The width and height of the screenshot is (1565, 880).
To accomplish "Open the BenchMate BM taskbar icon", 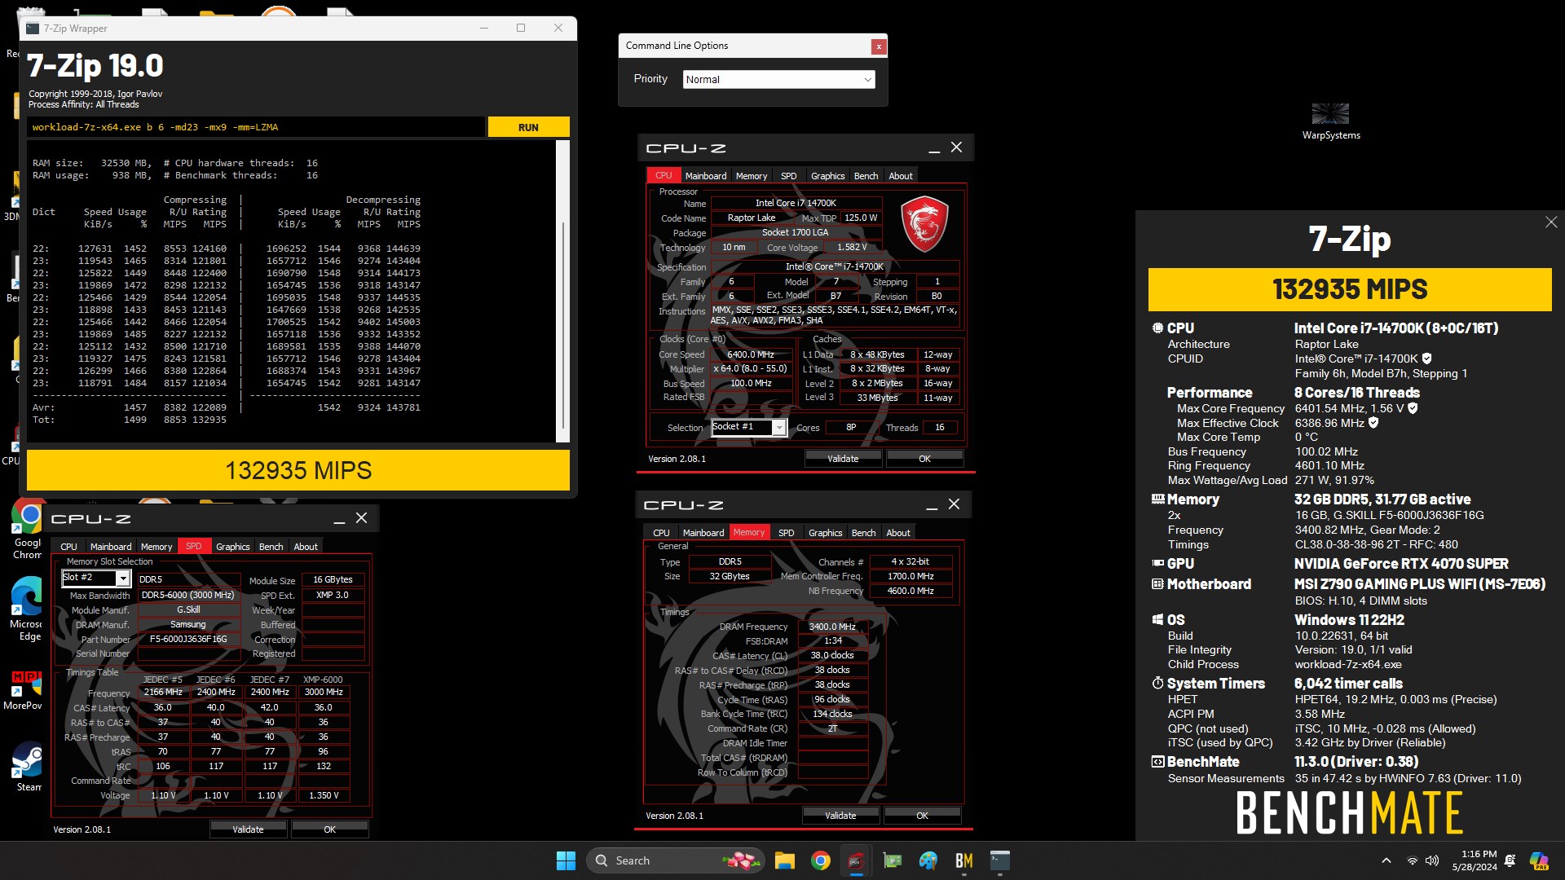I will 964,860.
